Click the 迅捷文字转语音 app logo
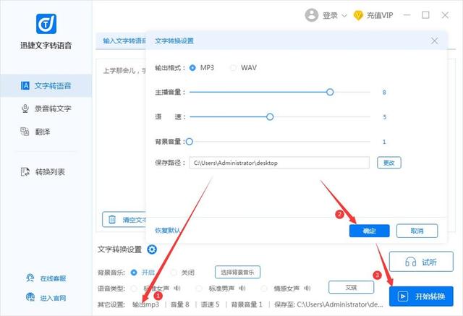 46,24
